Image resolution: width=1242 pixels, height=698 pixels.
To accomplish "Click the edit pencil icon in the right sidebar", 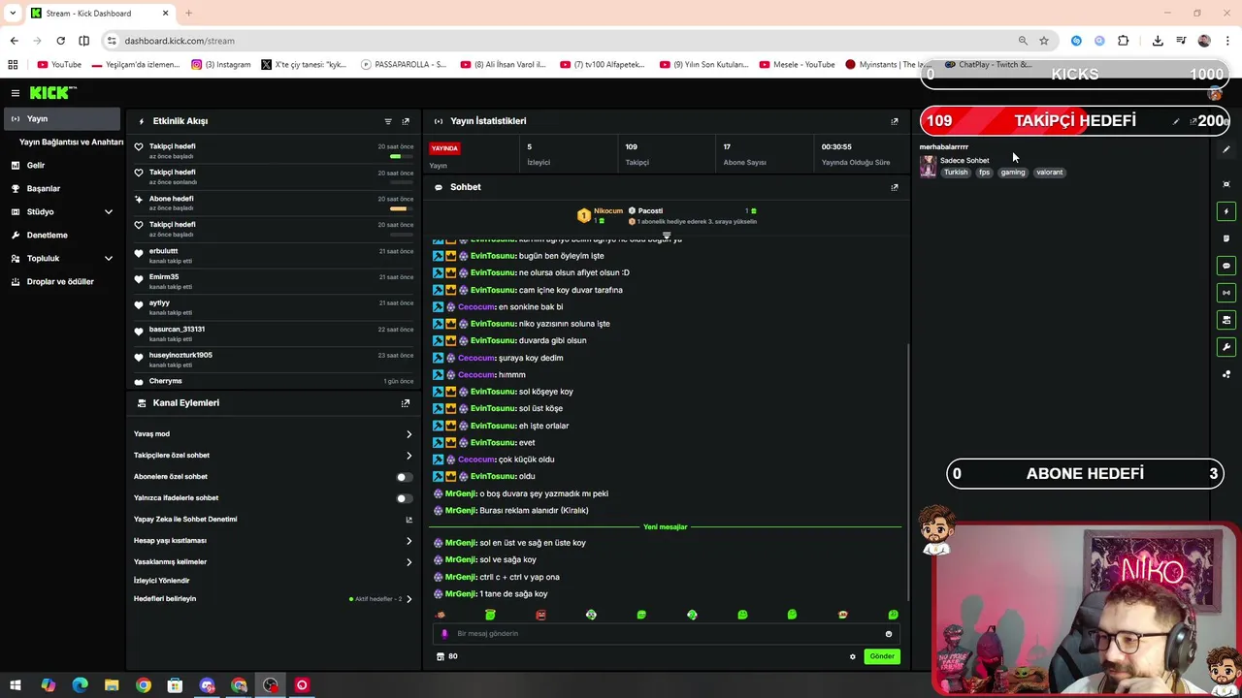I will click(x=1226, y=149).
